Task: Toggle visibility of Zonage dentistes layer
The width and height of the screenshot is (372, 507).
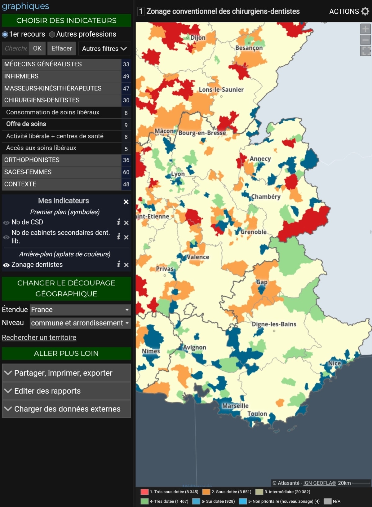Action: coord(6,265)
